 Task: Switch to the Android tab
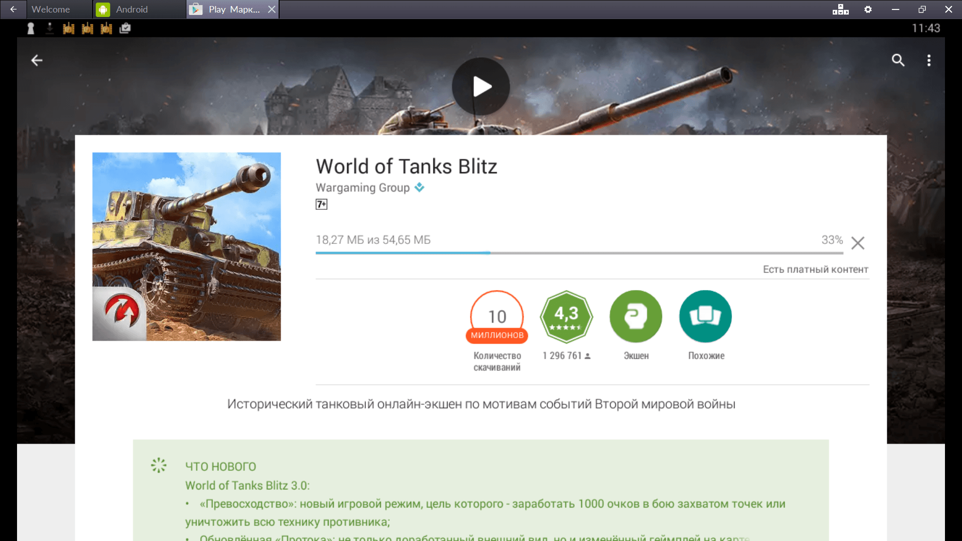coord(131,10)
